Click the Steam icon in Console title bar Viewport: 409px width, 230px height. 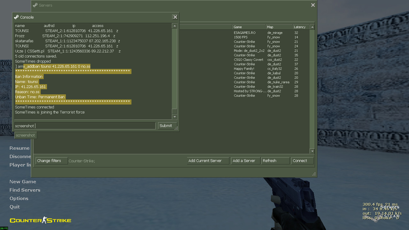(16, 17)
